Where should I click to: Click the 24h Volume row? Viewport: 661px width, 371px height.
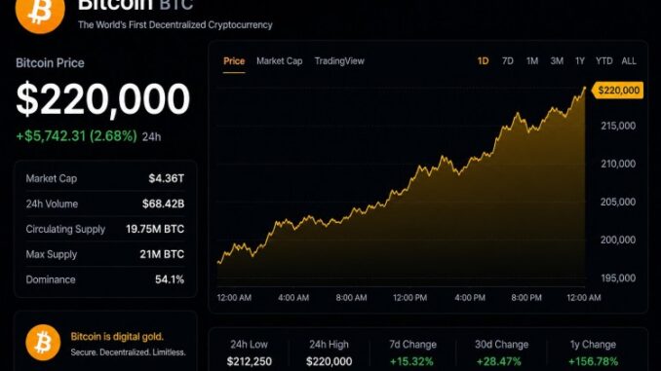point(105,204)
